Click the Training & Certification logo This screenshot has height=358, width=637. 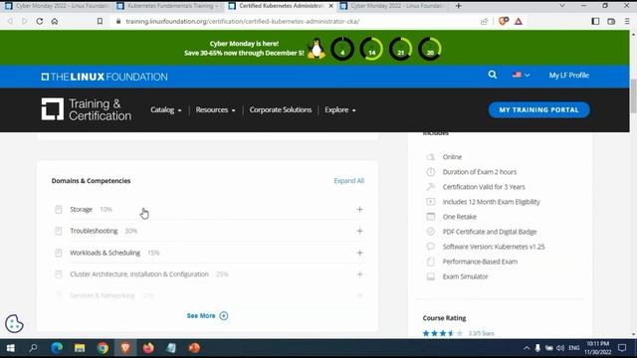[x=87, y=109]
